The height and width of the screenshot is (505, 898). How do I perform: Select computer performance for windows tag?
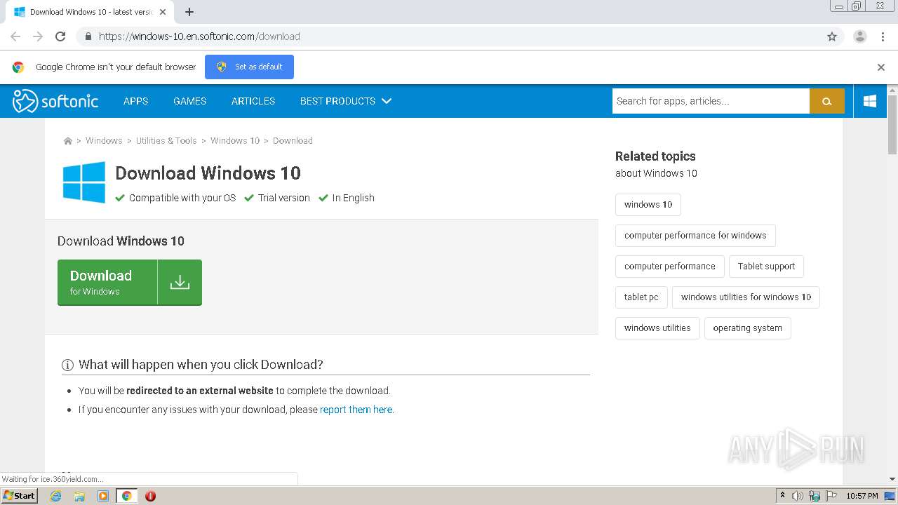point(695,236)
